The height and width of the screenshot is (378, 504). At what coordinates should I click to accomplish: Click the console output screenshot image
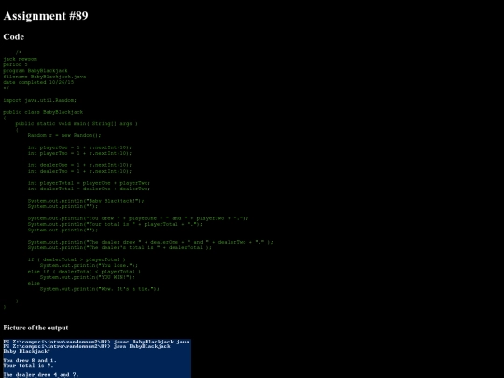coord(97,358)
